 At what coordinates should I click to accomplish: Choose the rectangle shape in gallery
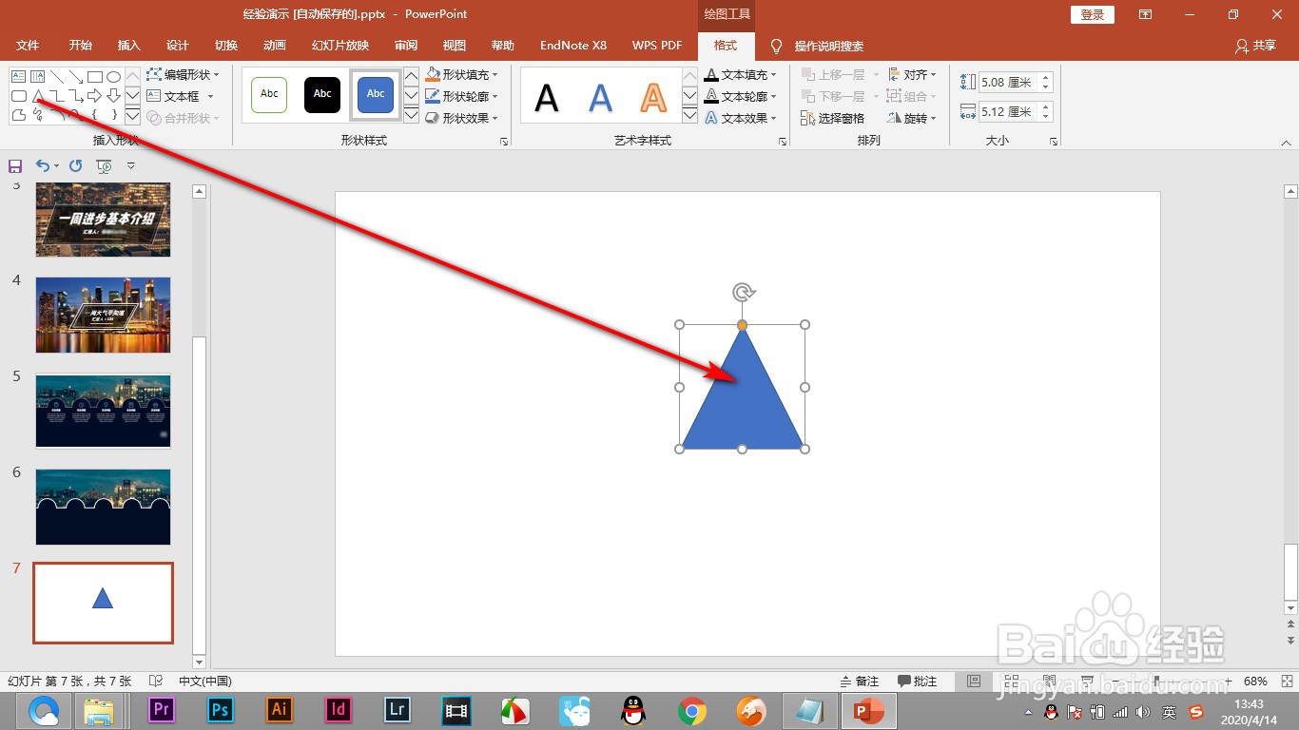(x=95, y=77)
